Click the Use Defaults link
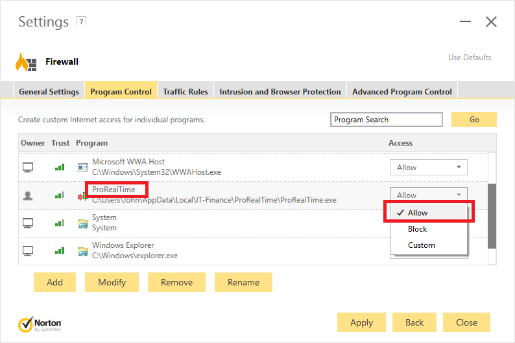Image resolution: width=515 pixels, height=343 pixels. 470,58
